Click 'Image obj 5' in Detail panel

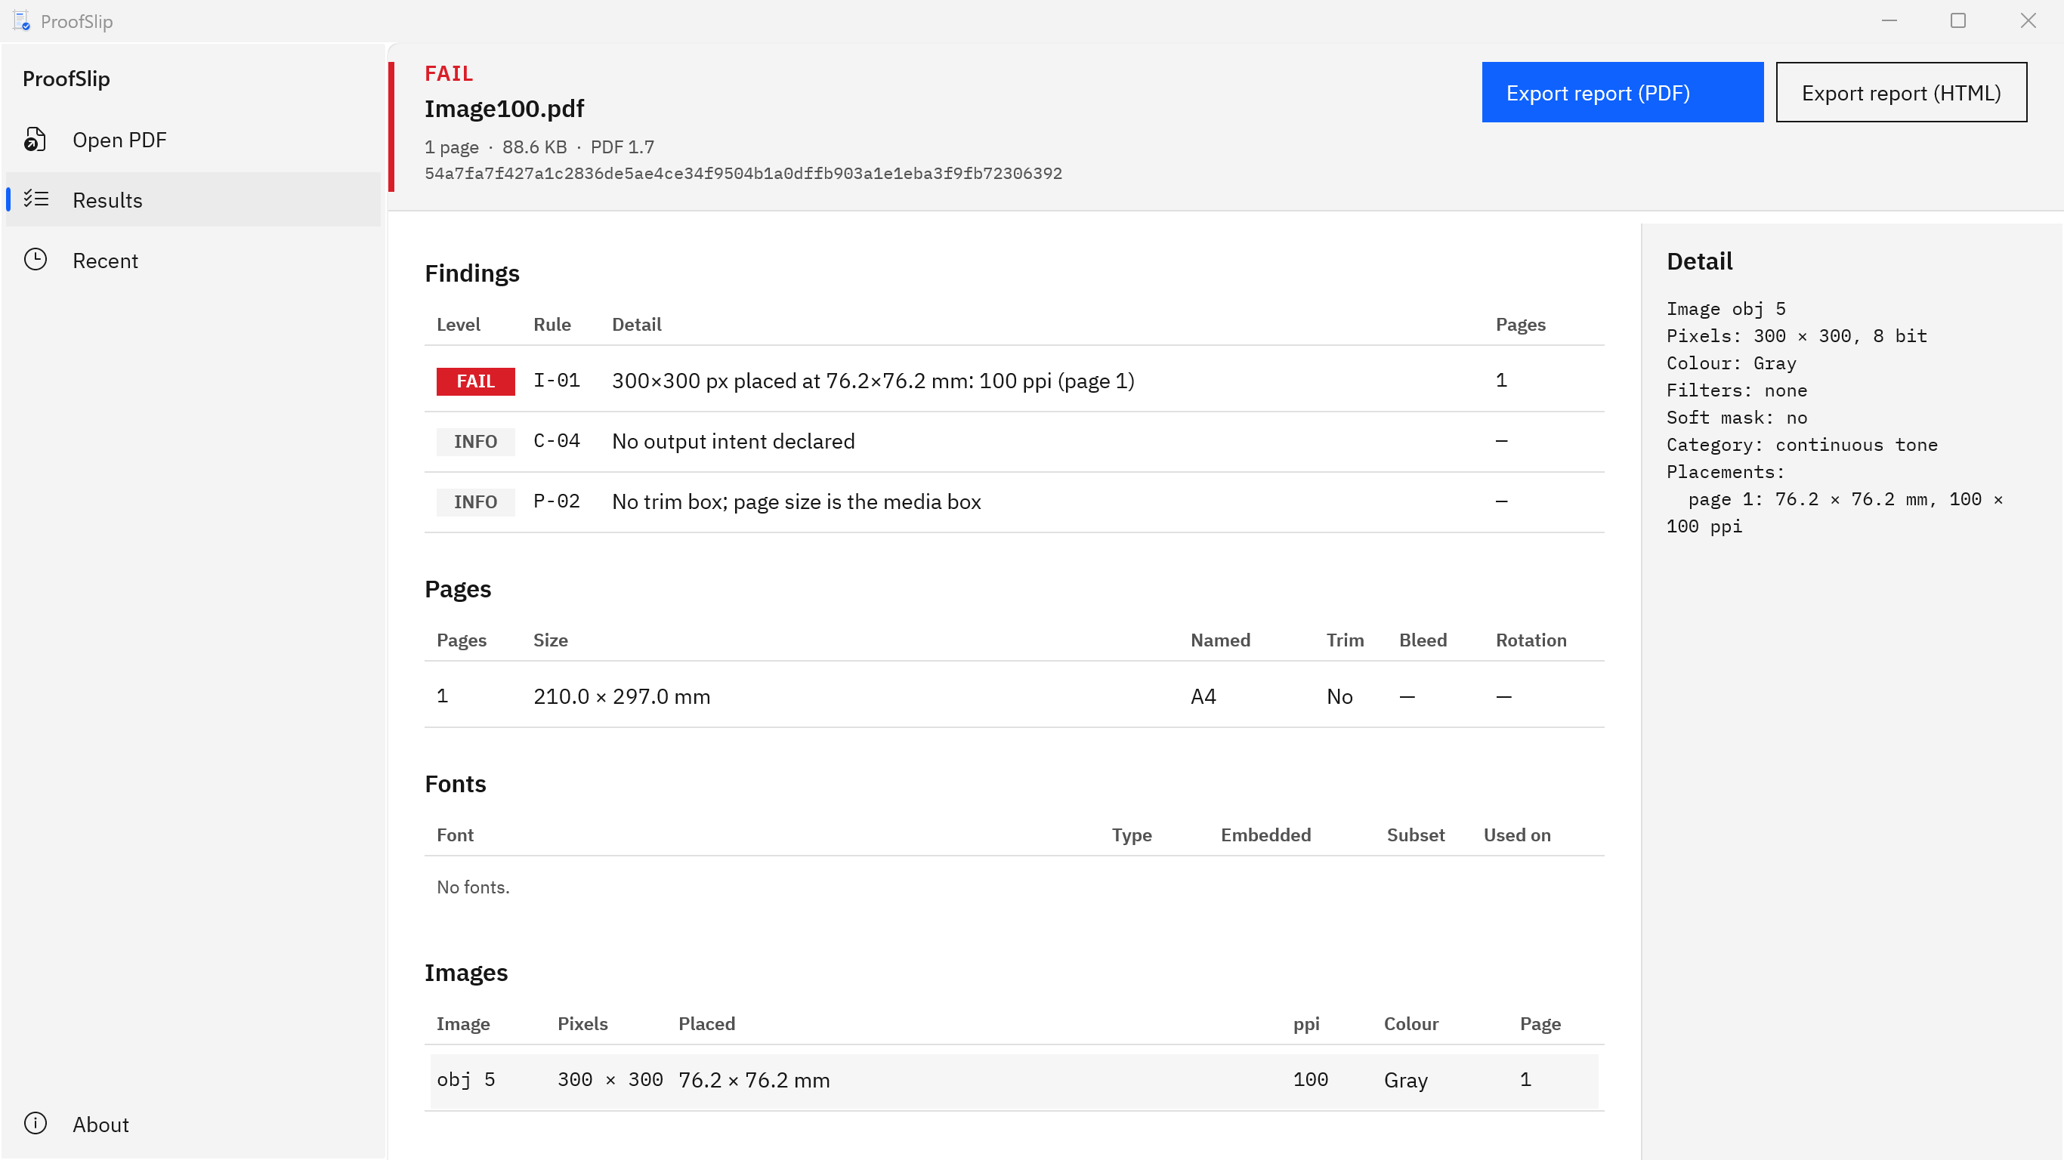[x=1726, y=309]
